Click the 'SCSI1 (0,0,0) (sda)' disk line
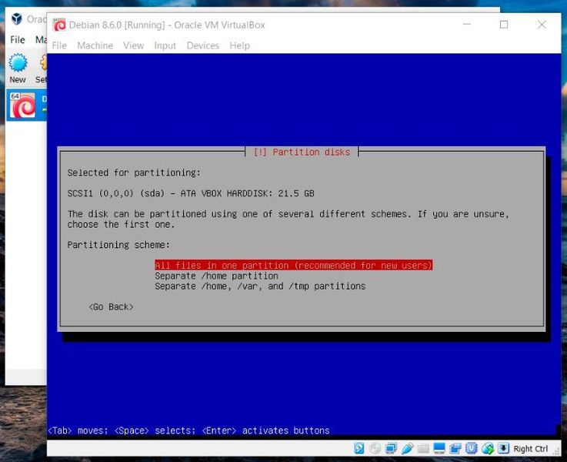This screenshot has width=567, height=462. click(191, 193)
